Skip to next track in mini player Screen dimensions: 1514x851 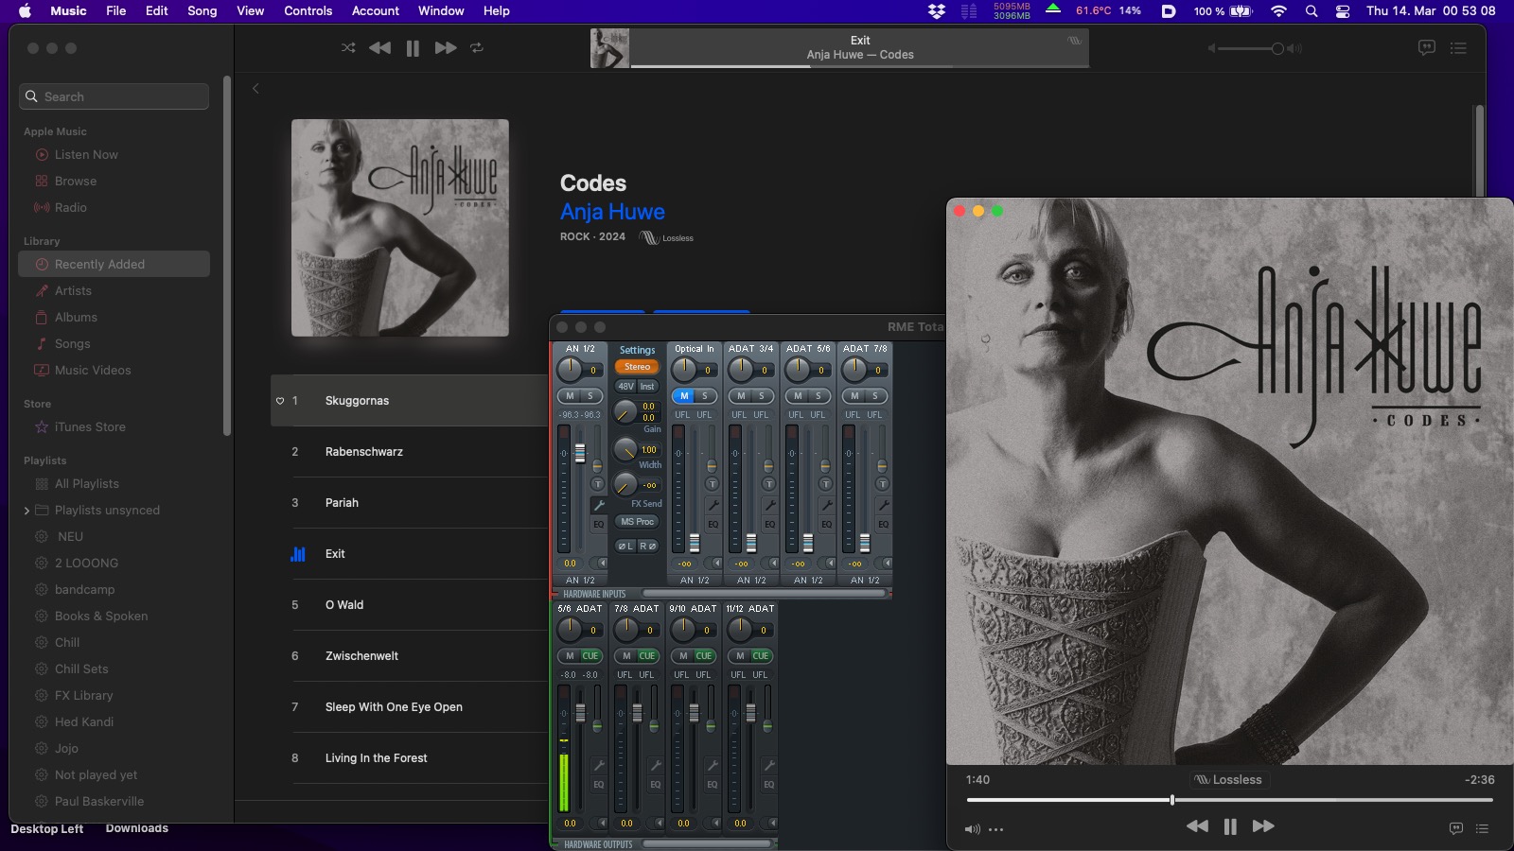(x=1264, y=826)
